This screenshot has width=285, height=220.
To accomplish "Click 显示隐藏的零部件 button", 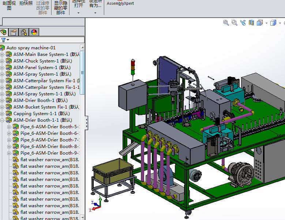I will click(60, 8).
